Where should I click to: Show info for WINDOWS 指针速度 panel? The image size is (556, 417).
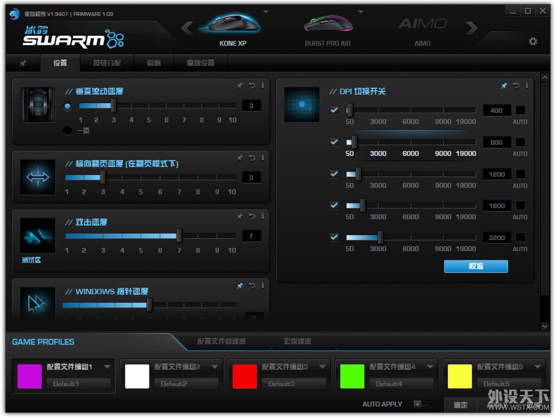263,286
